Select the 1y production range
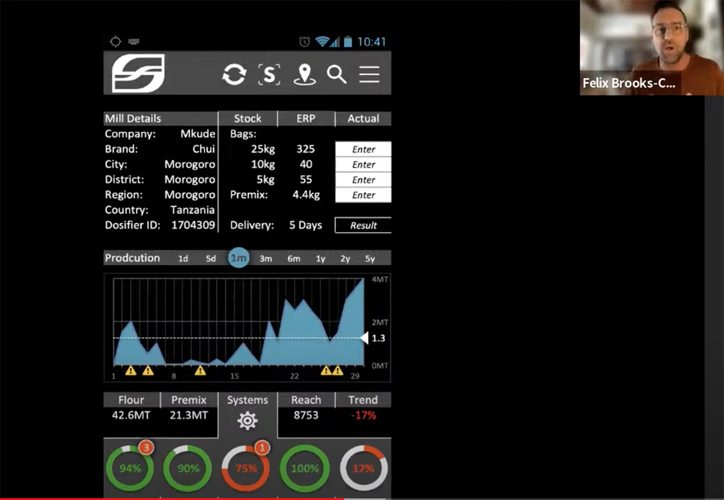The image size is (724, 500). pos(320,259)
